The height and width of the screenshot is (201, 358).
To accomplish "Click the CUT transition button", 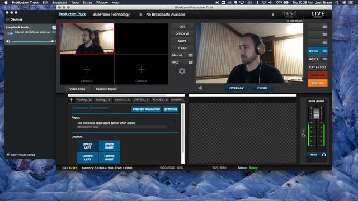I will tap(182, 27).
